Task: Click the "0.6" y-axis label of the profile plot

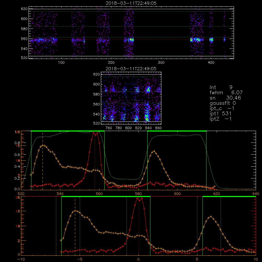Action: [x=17, y=155]
